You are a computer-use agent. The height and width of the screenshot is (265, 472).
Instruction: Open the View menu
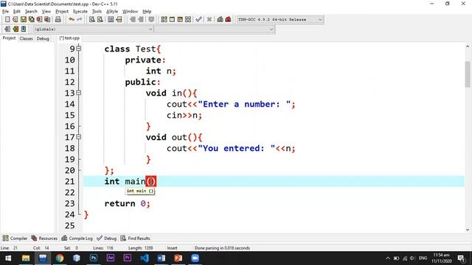pyautogui.click(x=46, y=12)
